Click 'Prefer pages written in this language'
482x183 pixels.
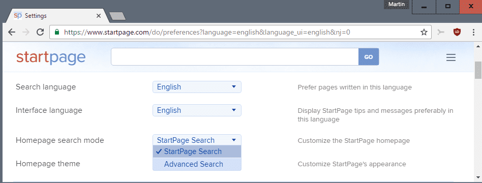(355, 87)
